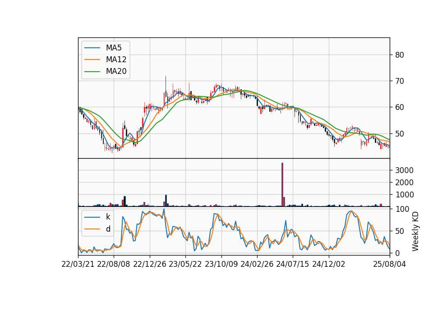The image size is (433, 311).
Task: Click the 0 tick on KD axis
Action: tap(397, 253)
